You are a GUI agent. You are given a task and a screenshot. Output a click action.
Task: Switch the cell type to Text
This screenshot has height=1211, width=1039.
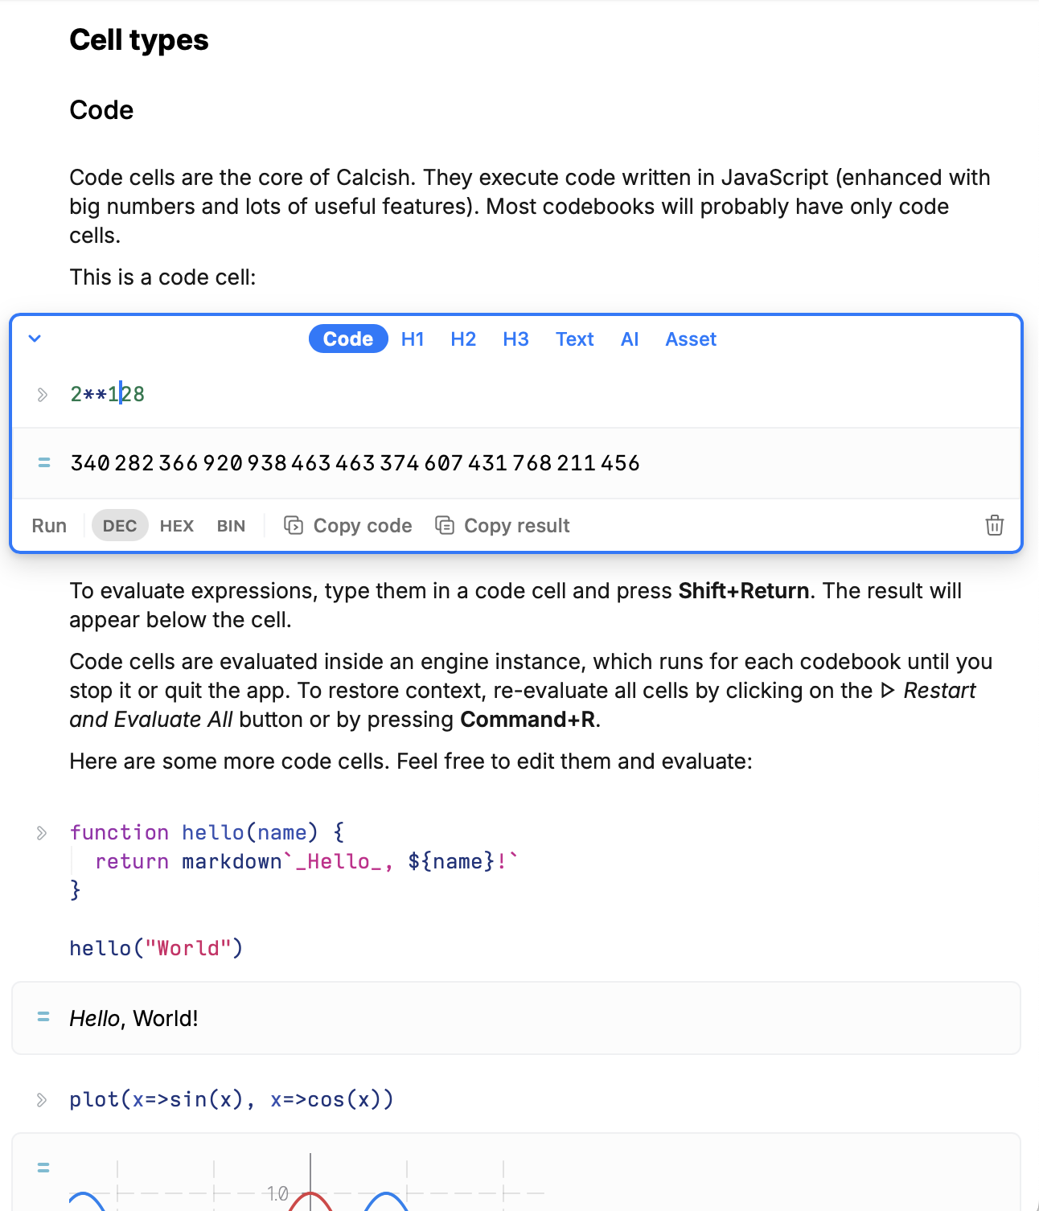pyautogui.click(x=574, y=339)
